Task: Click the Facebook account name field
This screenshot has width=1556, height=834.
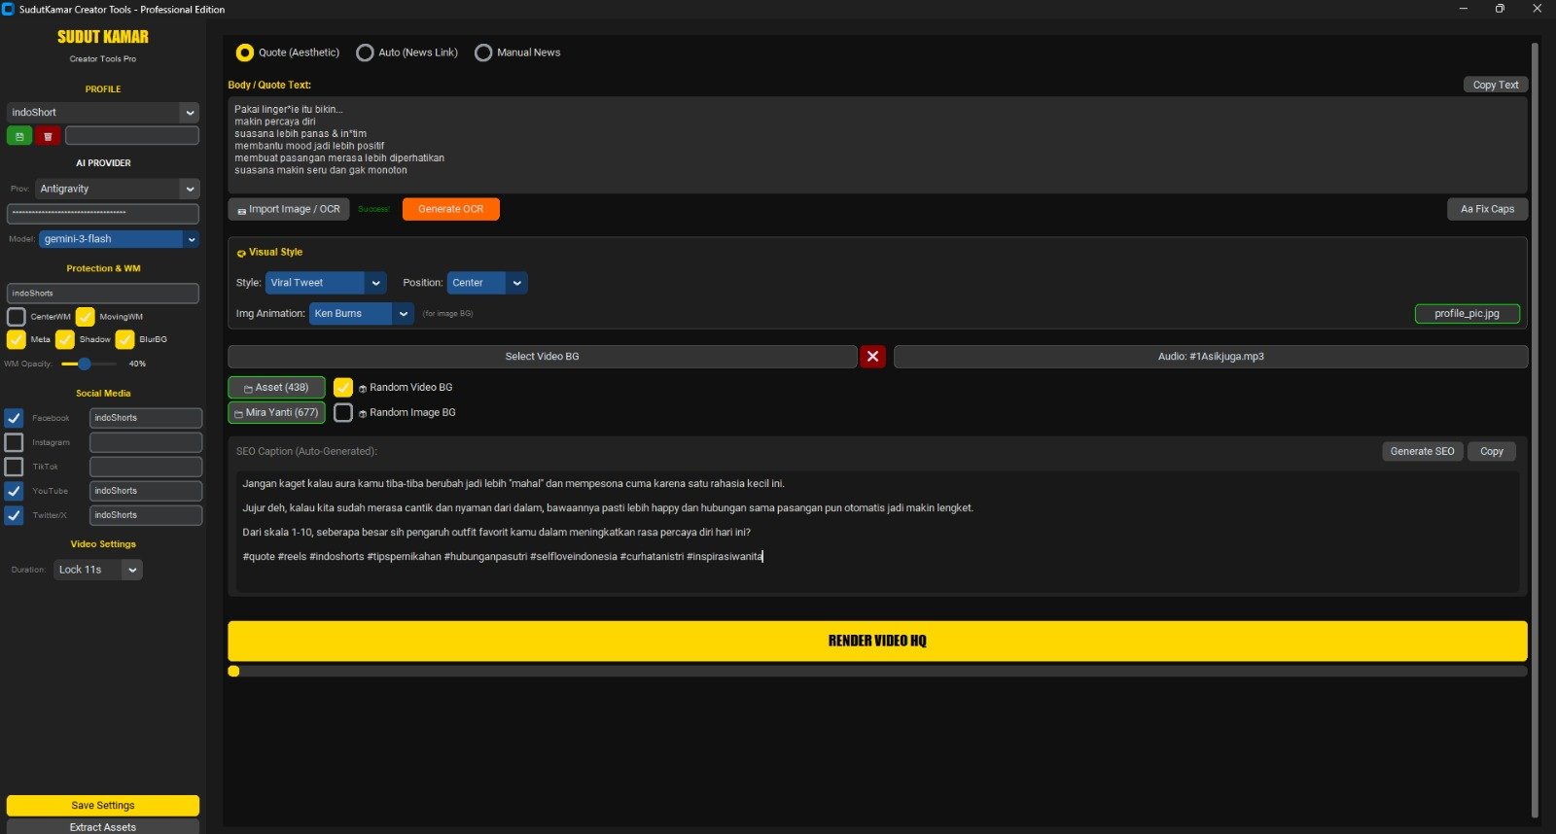Action: coord(146,418)
